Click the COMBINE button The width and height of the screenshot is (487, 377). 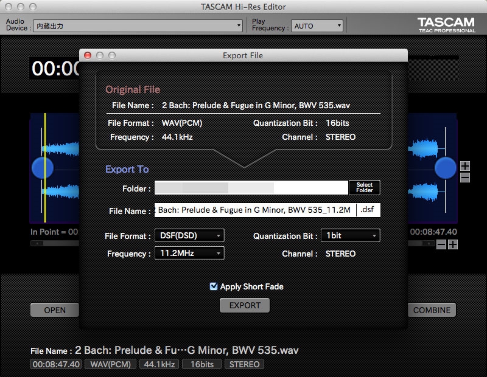pyautogui.click(x=432, y=310)
